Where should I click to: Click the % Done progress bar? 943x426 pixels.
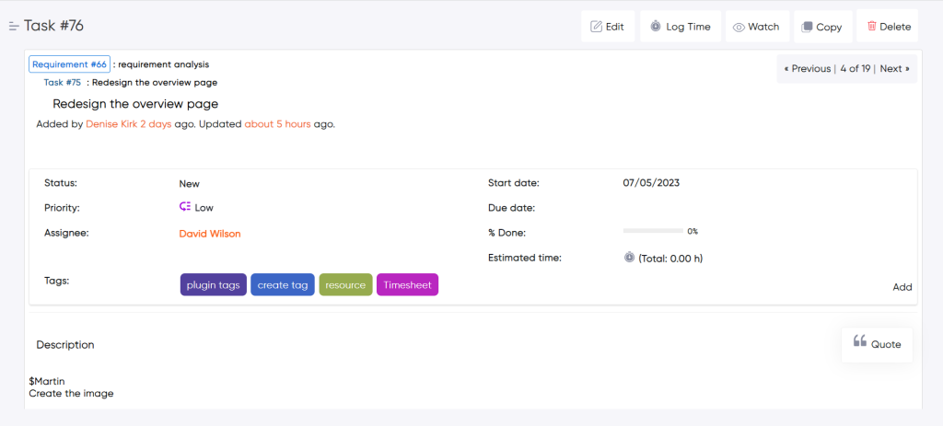tap(653, 232)
